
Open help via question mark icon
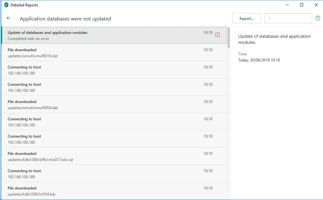[x=318, y=18]
